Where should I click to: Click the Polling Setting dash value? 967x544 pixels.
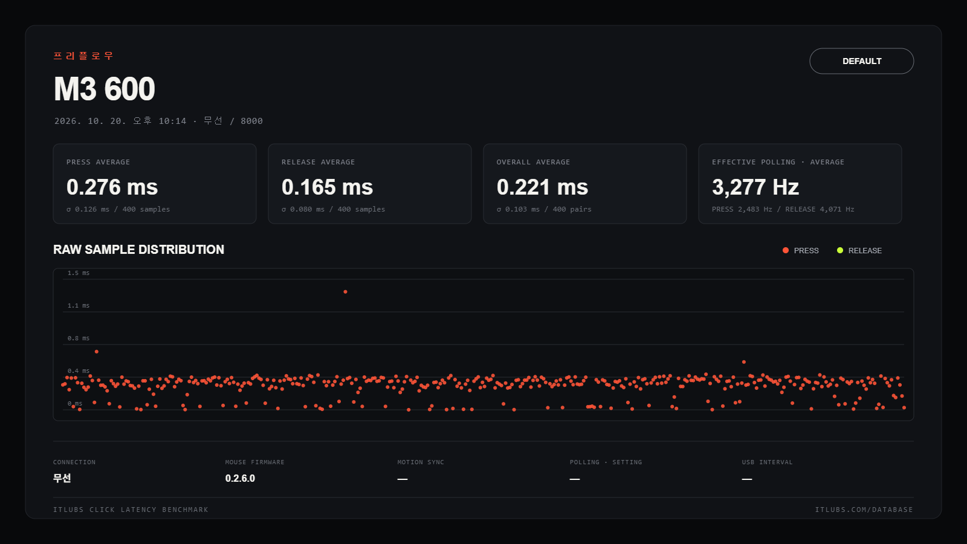coord(575,479)
